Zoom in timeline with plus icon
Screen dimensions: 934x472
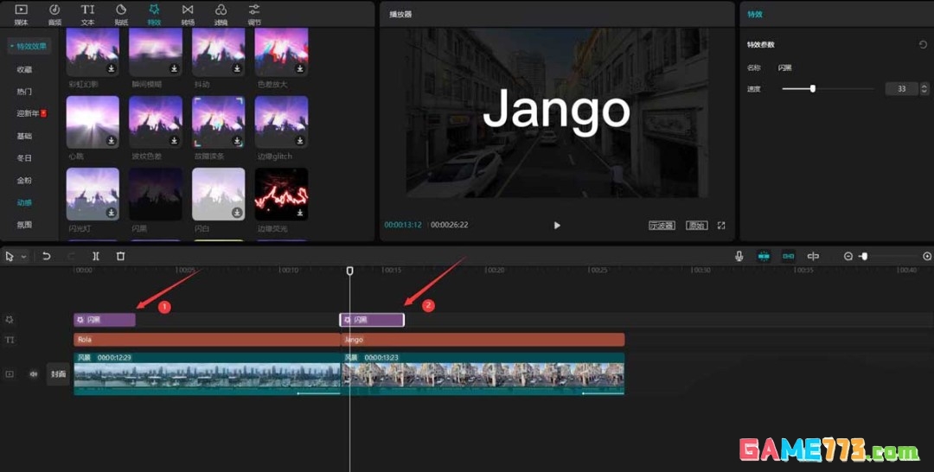[x=927, y=256]
